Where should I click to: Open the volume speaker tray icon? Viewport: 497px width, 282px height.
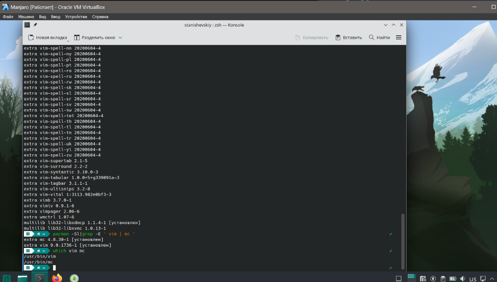coord(463,278)
